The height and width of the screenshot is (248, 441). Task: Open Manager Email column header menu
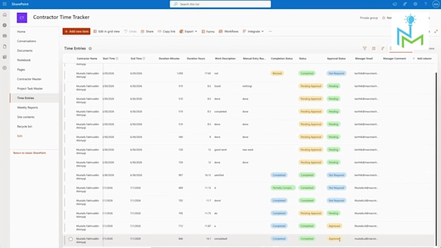click(364, 58)
